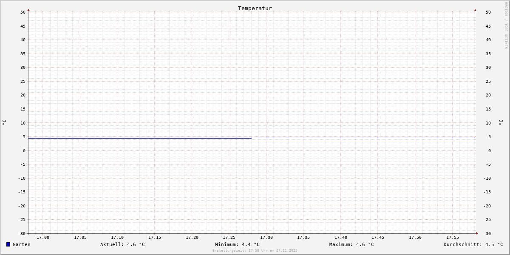Image resolution: width=510 pixels, height=255 pixels.
Task: Click the red arrow atop the left axis
Action: [28, 10]
